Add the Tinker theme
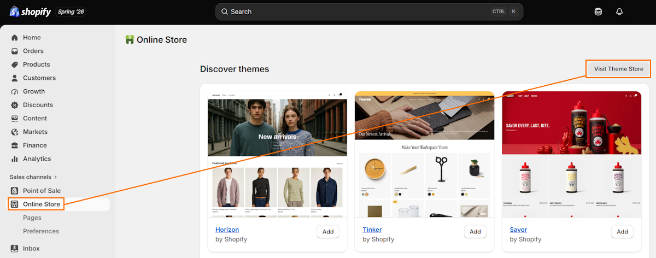The height and width of the screenshot is (258, 656). point(475,232)
